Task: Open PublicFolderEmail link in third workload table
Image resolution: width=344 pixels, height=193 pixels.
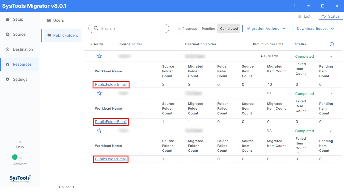Action: (111, 159)
